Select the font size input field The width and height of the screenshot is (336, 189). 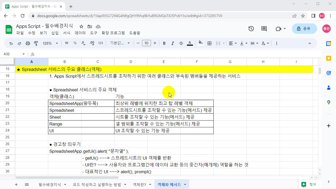pyautogui.click(x=146, y=43)
